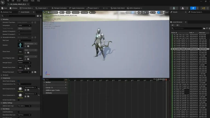Reset Bone Compression Settings to default
The height and width of the screenshot is (118, 210).
point(39,89)
